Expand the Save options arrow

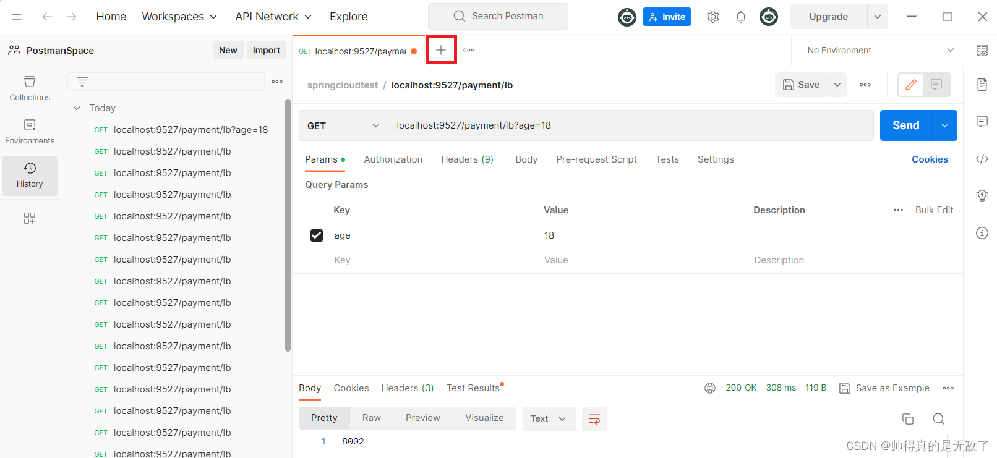tap(837, 85)
